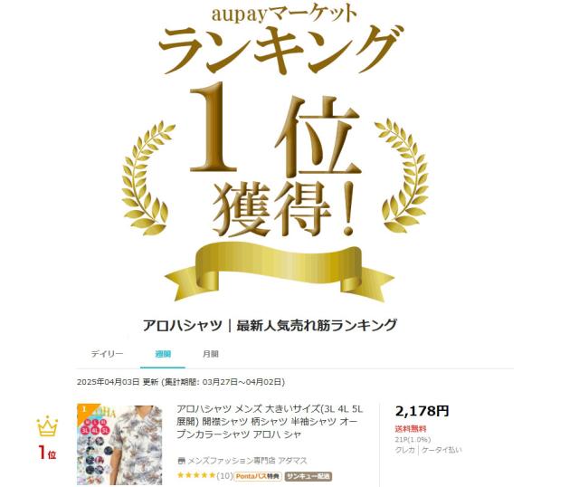
Task: Click the red 1位 rank label
Action: [x=47, y=453]
